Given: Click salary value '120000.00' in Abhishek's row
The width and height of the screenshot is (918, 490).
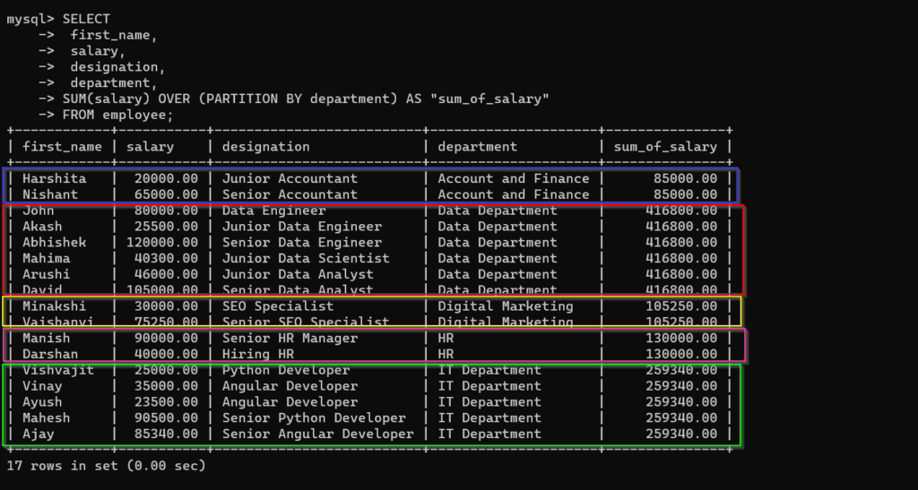Looking at the screenshot, I should 162,242.
